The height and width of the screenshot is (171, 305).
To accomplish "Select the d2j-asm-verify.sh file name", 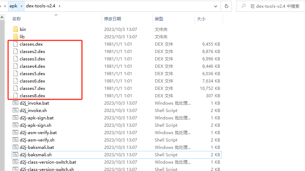I will click(x=37, y=140).
